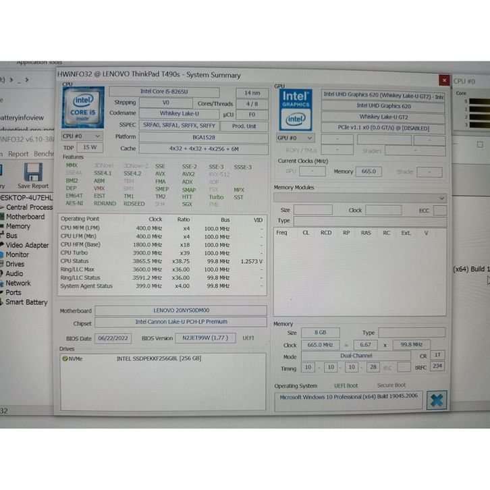490x490 pixels.
Task: Click the VMX feature flag
Action: (99, 188)
